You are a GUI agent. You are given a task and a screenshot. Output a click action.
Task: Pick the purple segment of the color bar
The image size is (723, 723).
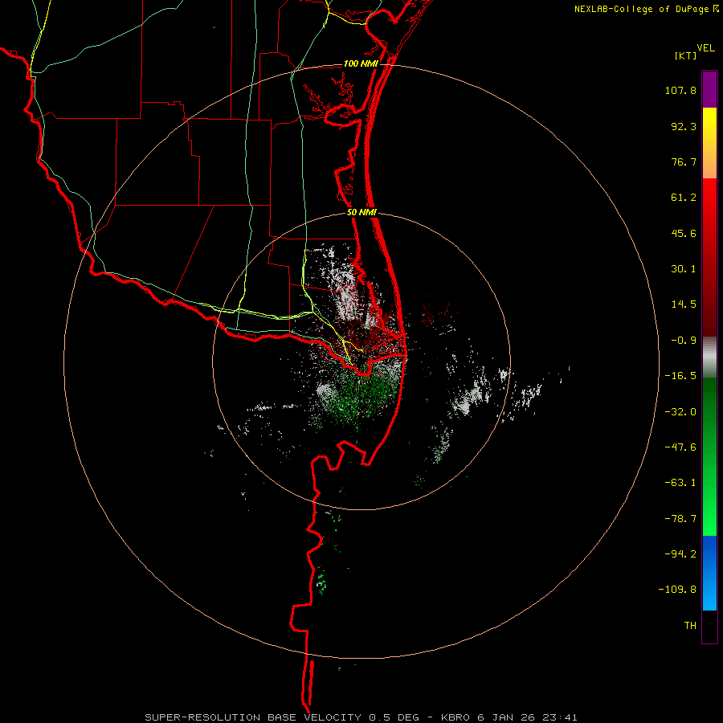709,89
